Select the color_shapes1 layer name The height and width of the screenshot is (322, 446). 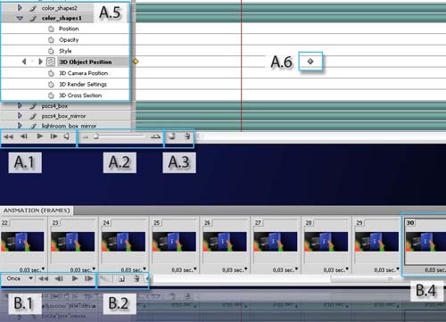[62, 18]
